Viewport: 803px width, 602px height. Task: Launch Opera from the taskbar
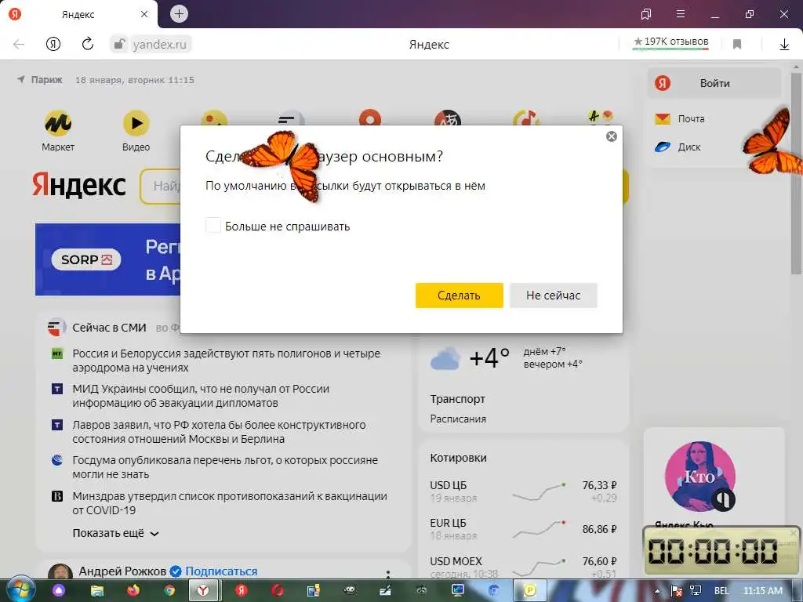tap(278, 590)
